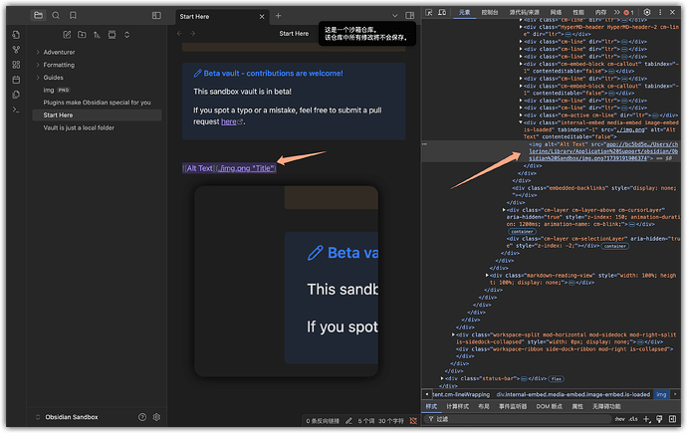Open the file explorer pane icon
The height and width of the screenshot is (433, 687).
pos(39,15)
